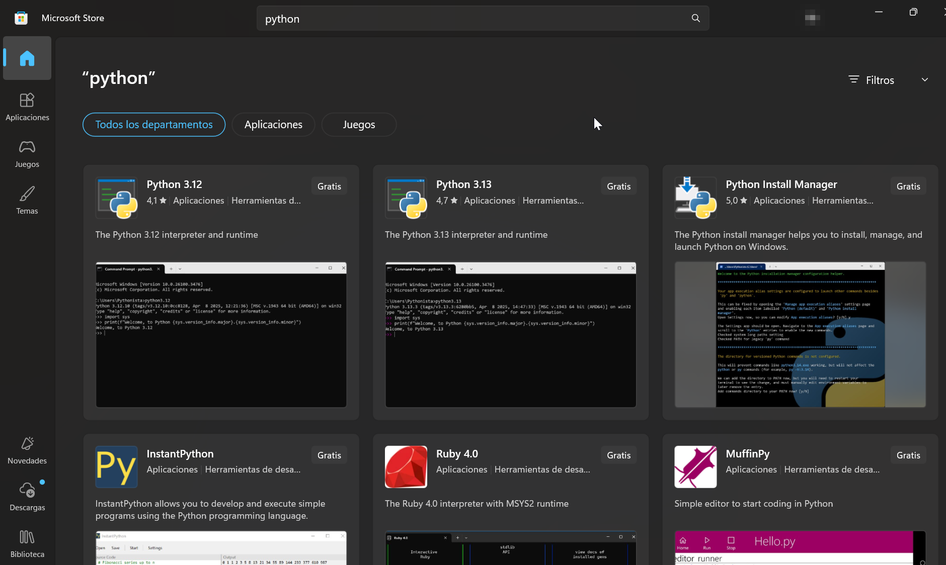This screenshot has height=565, width=946.
Task: Click the MuffinPy app icon
Action: [695, 467]
